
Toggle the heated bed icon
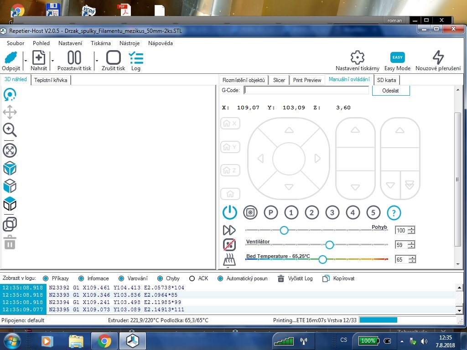[229, 260]
